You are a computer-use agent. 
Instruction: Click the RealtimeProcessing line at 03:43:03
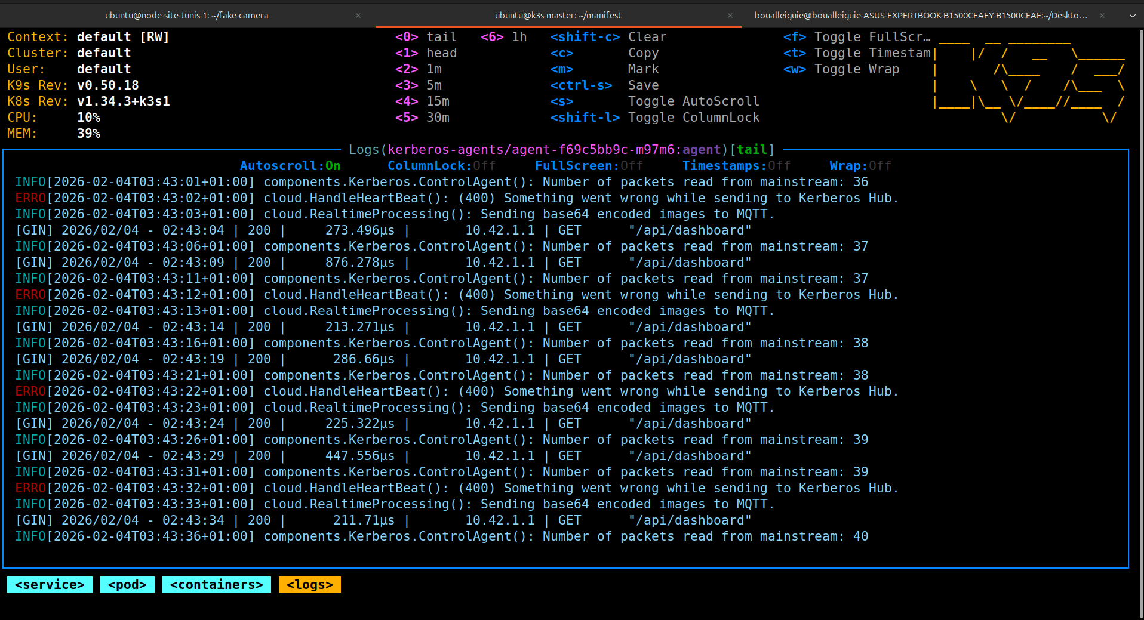pyautogui.click(x=395, y=214)
